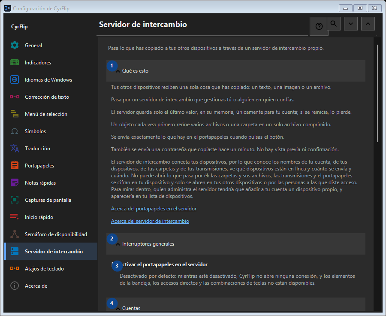Select Capturas de pantalla icon
386x316 pixels.
click(15, 200)
